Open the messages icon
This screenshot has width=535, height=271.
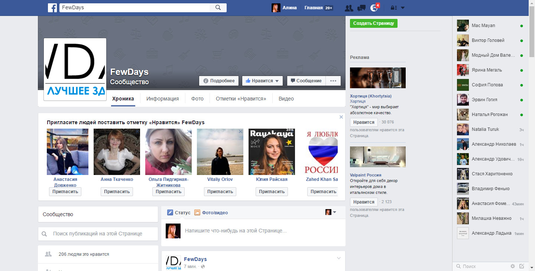click(361, 8)
